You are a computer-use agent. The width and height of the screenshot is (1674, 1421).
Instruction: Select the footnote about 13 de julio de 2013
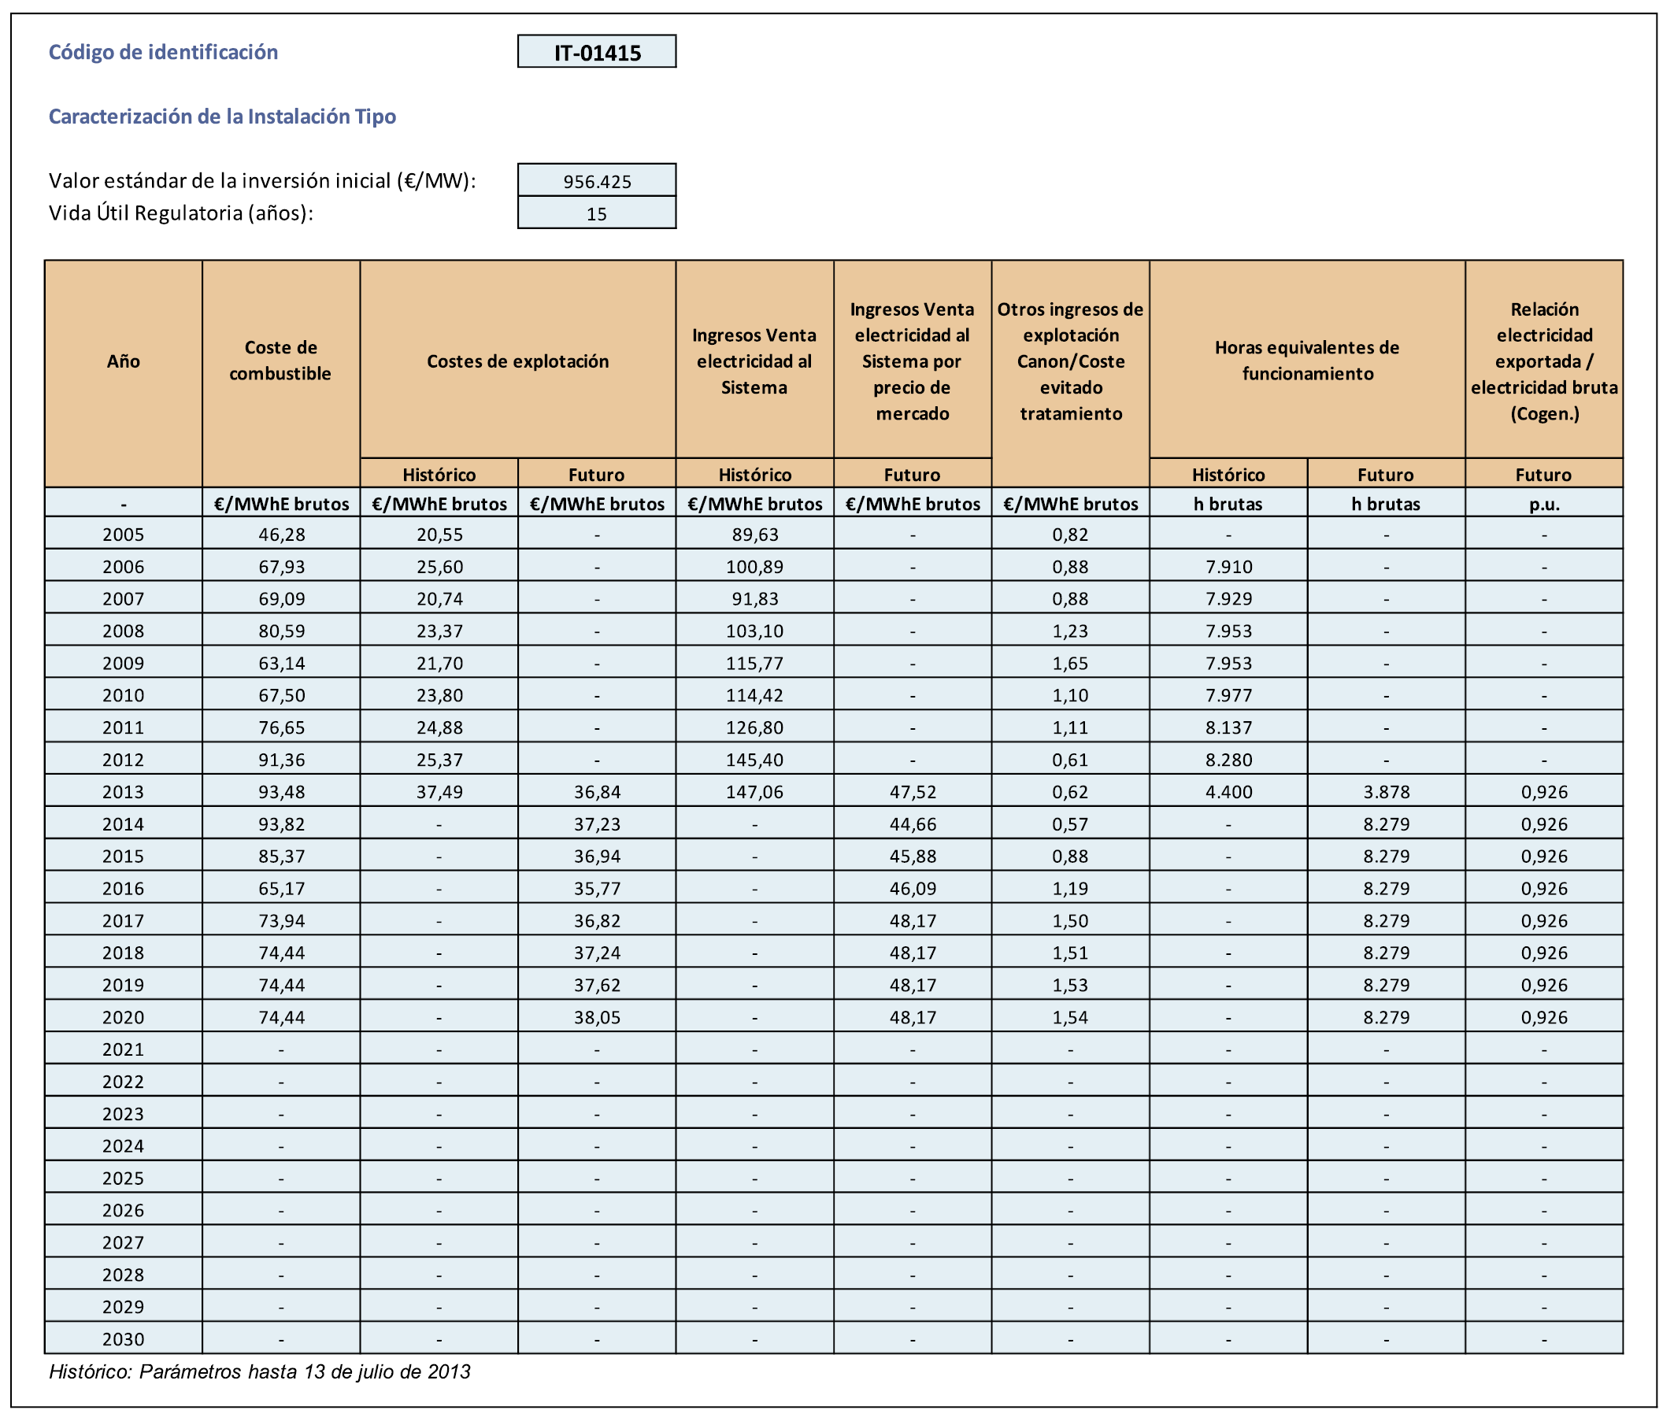pyautogui.click(x=259, y=1372)
